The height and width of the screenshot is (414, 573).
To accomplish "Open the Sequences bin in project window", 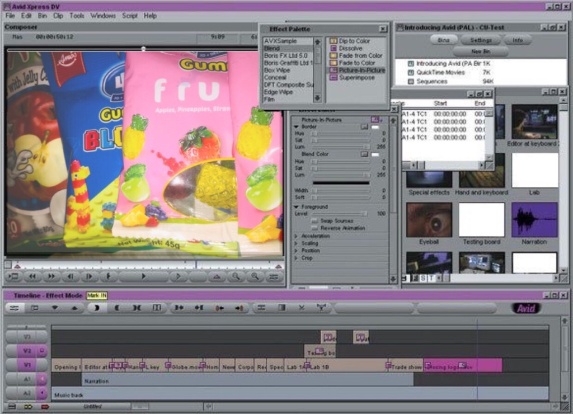I will pyautogui.click(x=431, y=82).
